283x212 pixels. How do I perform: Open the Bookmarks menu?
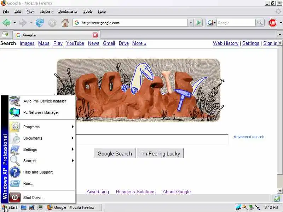68,11
